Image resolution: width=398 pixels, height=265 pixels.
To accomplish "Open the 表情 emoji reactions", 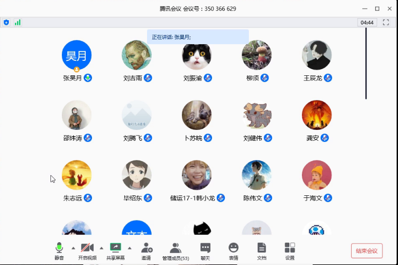I will (x=233, y=248).
